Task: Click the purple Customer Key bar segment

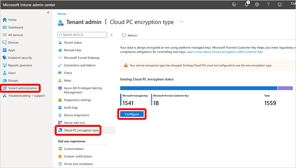Action: pos(285,88)
